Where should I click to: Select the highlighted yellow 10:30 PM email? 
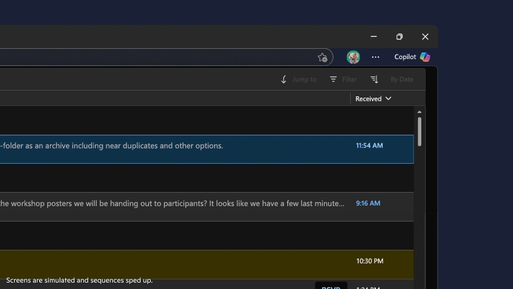pos(192,264)
